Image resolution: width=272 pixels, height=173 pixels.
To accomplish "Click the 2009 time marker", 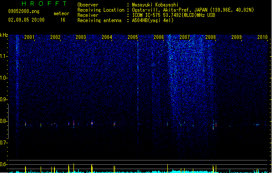I will click(237, 37).
